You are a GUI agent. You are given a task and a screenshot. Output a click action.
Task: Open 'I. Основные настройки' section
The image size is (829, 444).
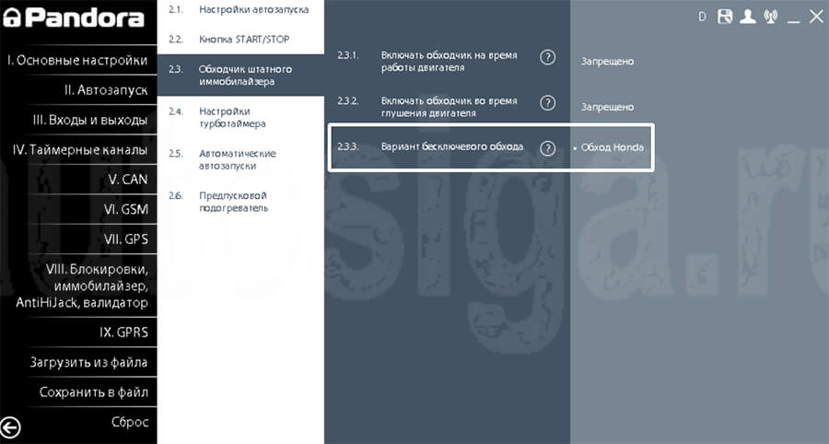(78, 61)
